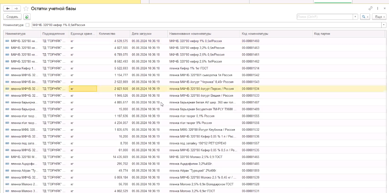389x193 pixels.
Task: Click row icon of code 00-00001534 row
Action: pyautogui.click(x=7, y=89)
